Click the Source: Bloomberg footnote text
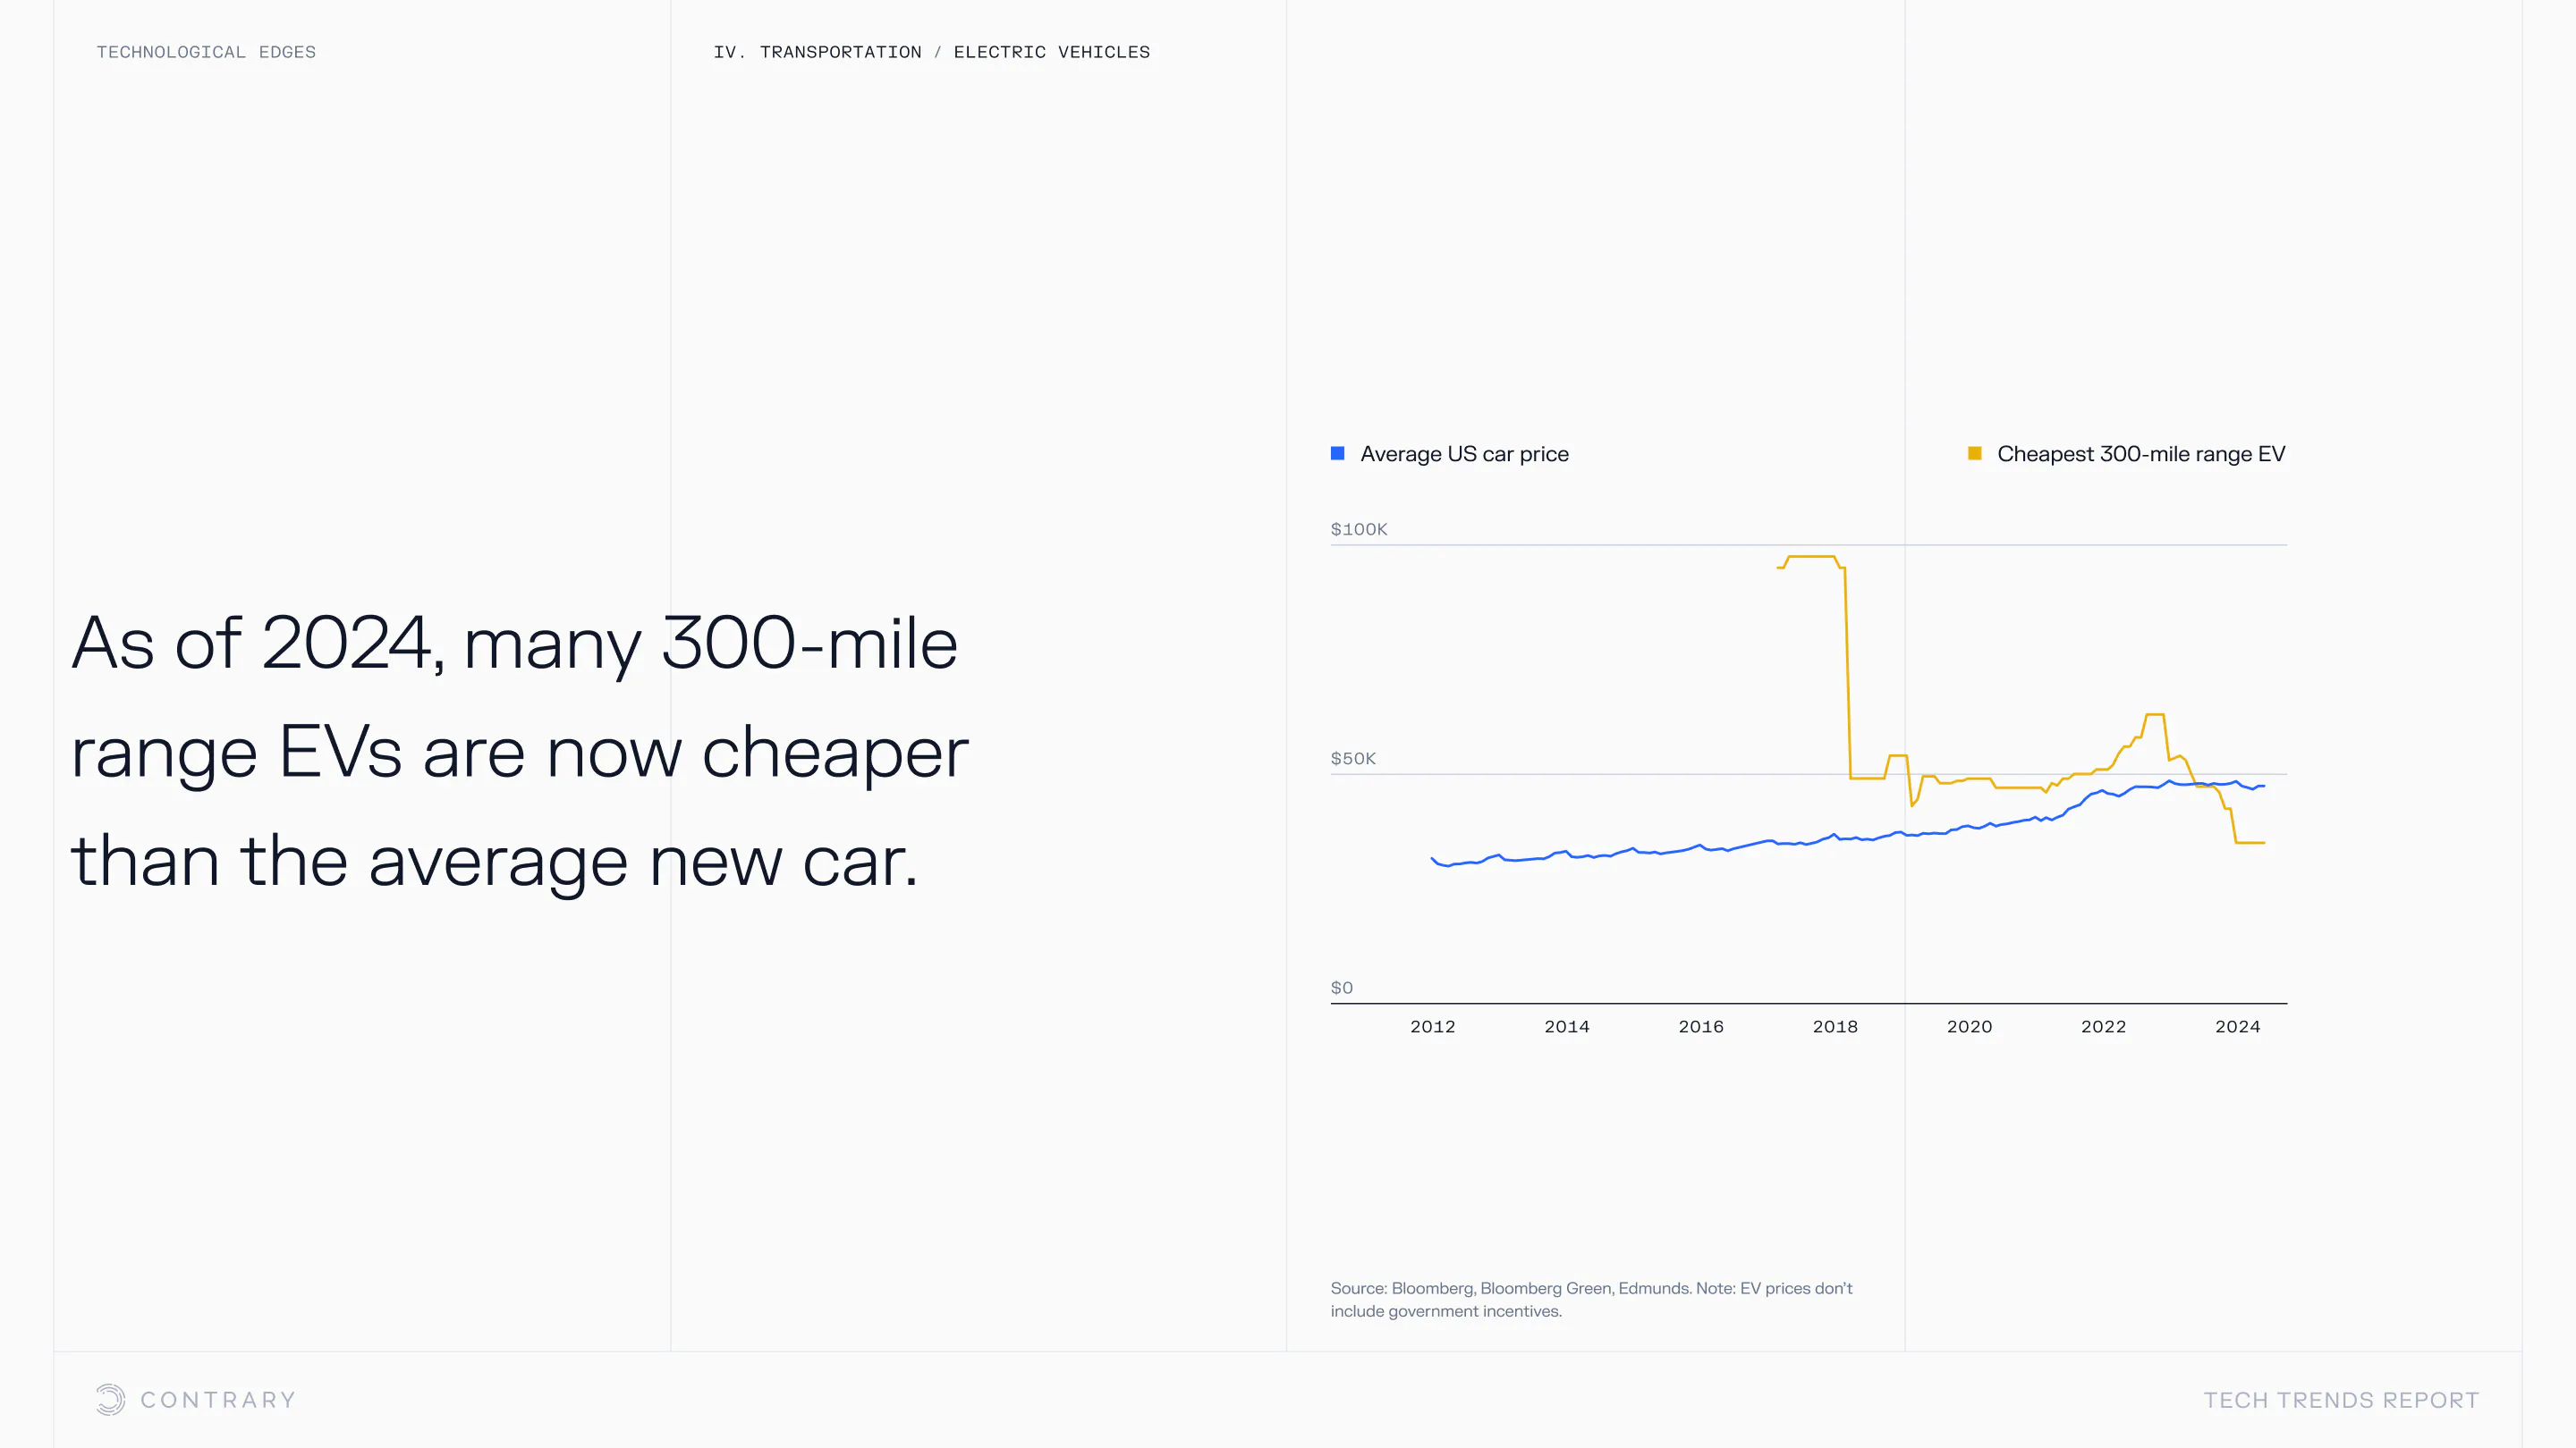The height and width of the screenshot is (1448, 2576). [1591, 1299]
